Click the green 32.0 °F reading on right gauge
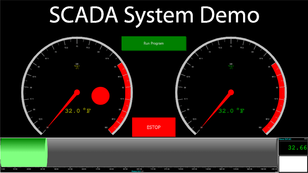Viewport: 308px width, 173px height. point(231,111)
